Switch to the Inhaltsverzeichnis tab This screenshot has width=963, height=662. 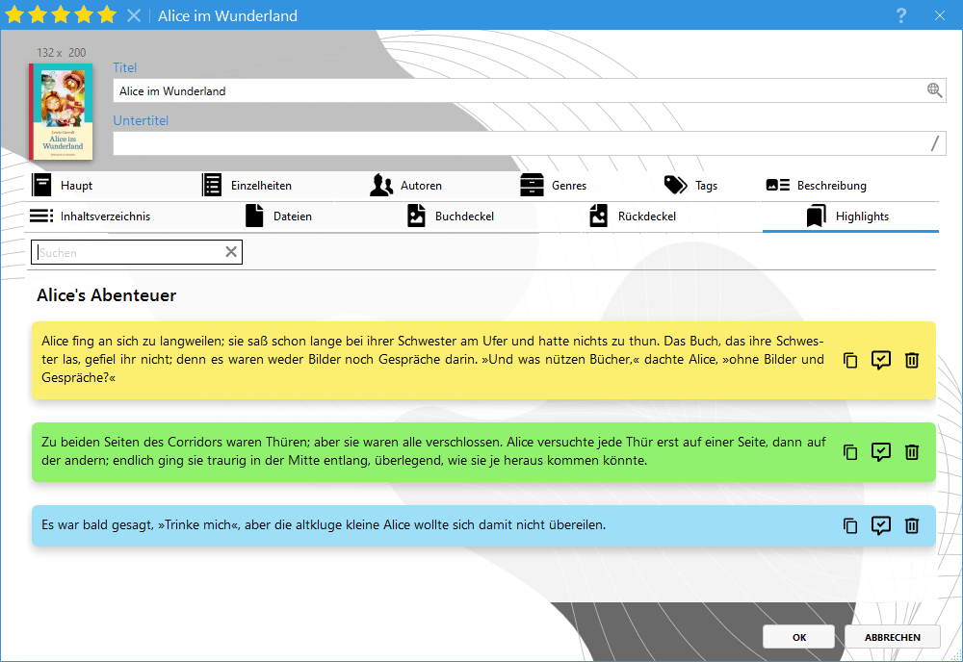[91, 216]
